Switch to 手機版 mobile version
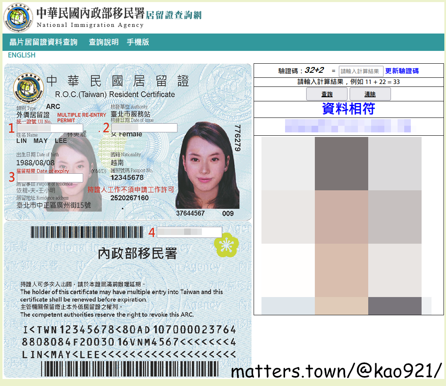The width and height of the screenshot is (446, 386). pyautogui.click(x=138, y=42)
